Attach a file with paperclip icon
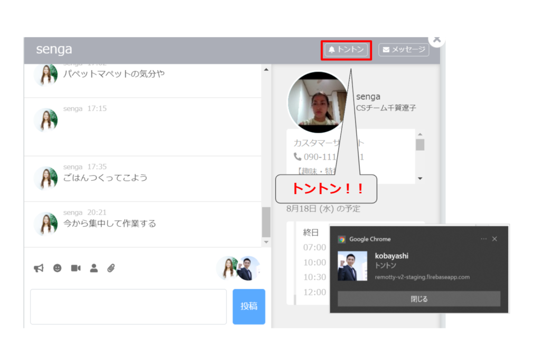541x342 pixels. 111,268
